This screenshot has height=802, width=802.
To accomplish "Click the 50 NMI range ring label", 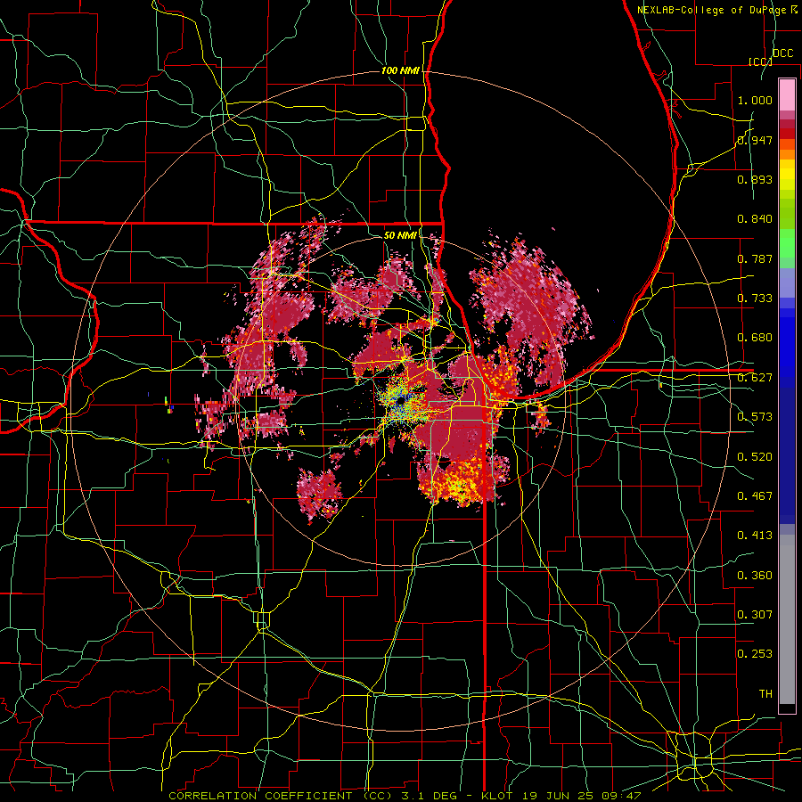I will (x=400, y=235).
